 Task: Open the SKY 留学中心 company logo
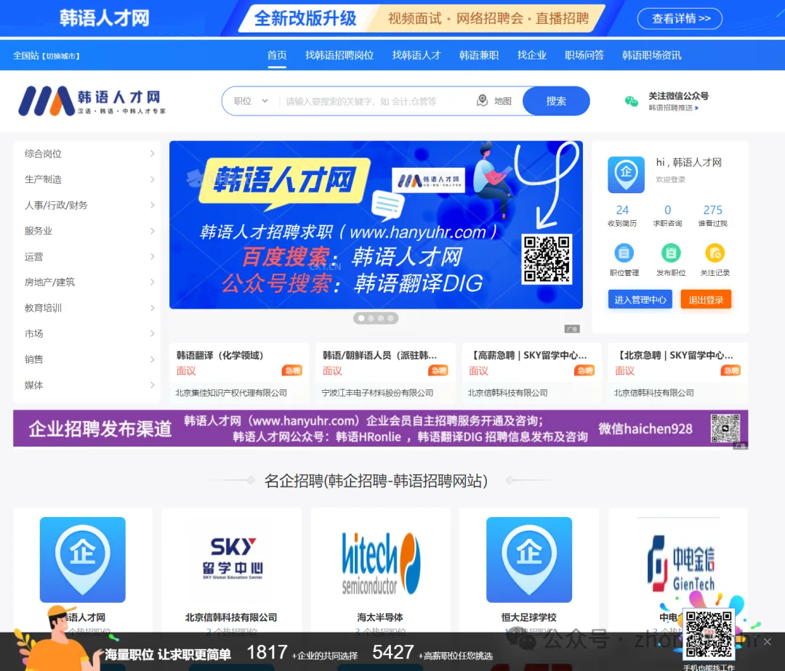tap(232, 559)
